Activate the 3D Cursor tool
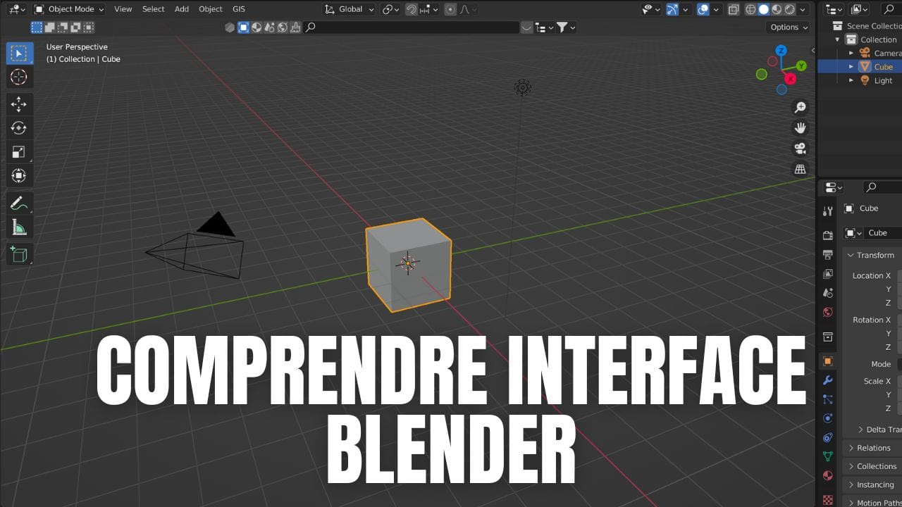The width and height of the screenshot is (902, 507). [19, 77]
